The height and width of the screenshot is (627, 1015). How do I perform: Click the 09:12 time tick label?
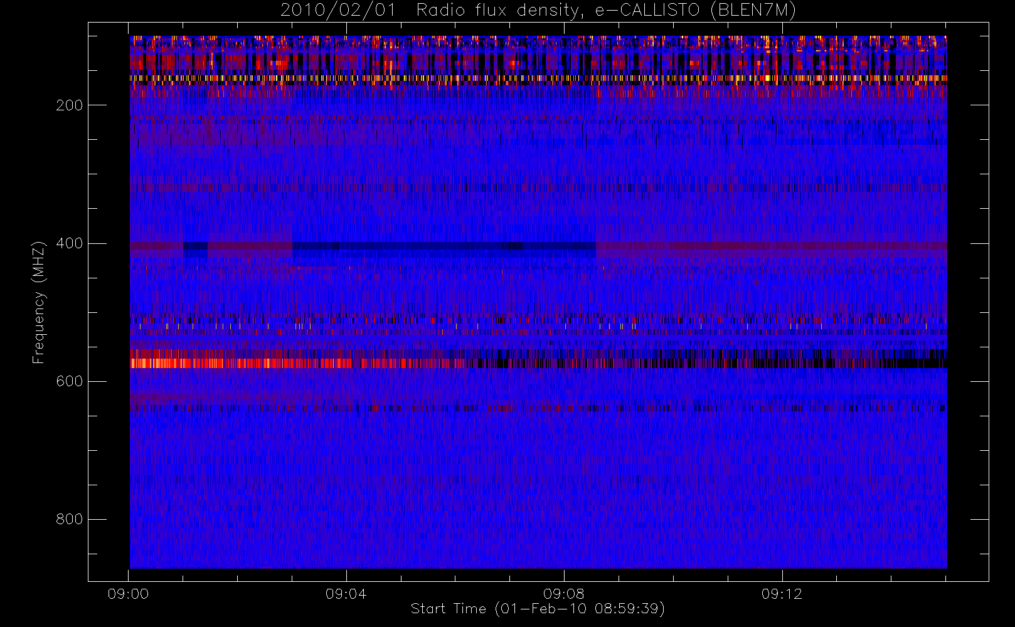click(782, 594)
